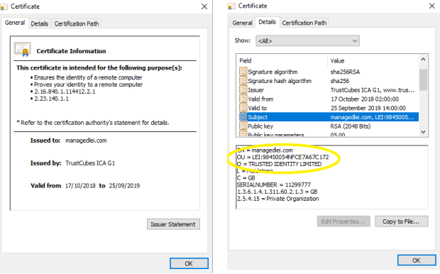440x274 pixels.
Task: Select the Issuer row text
Action: [256, 90]
